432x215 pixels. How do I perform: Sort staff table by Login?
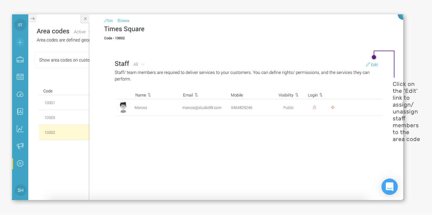click(315, 95)
